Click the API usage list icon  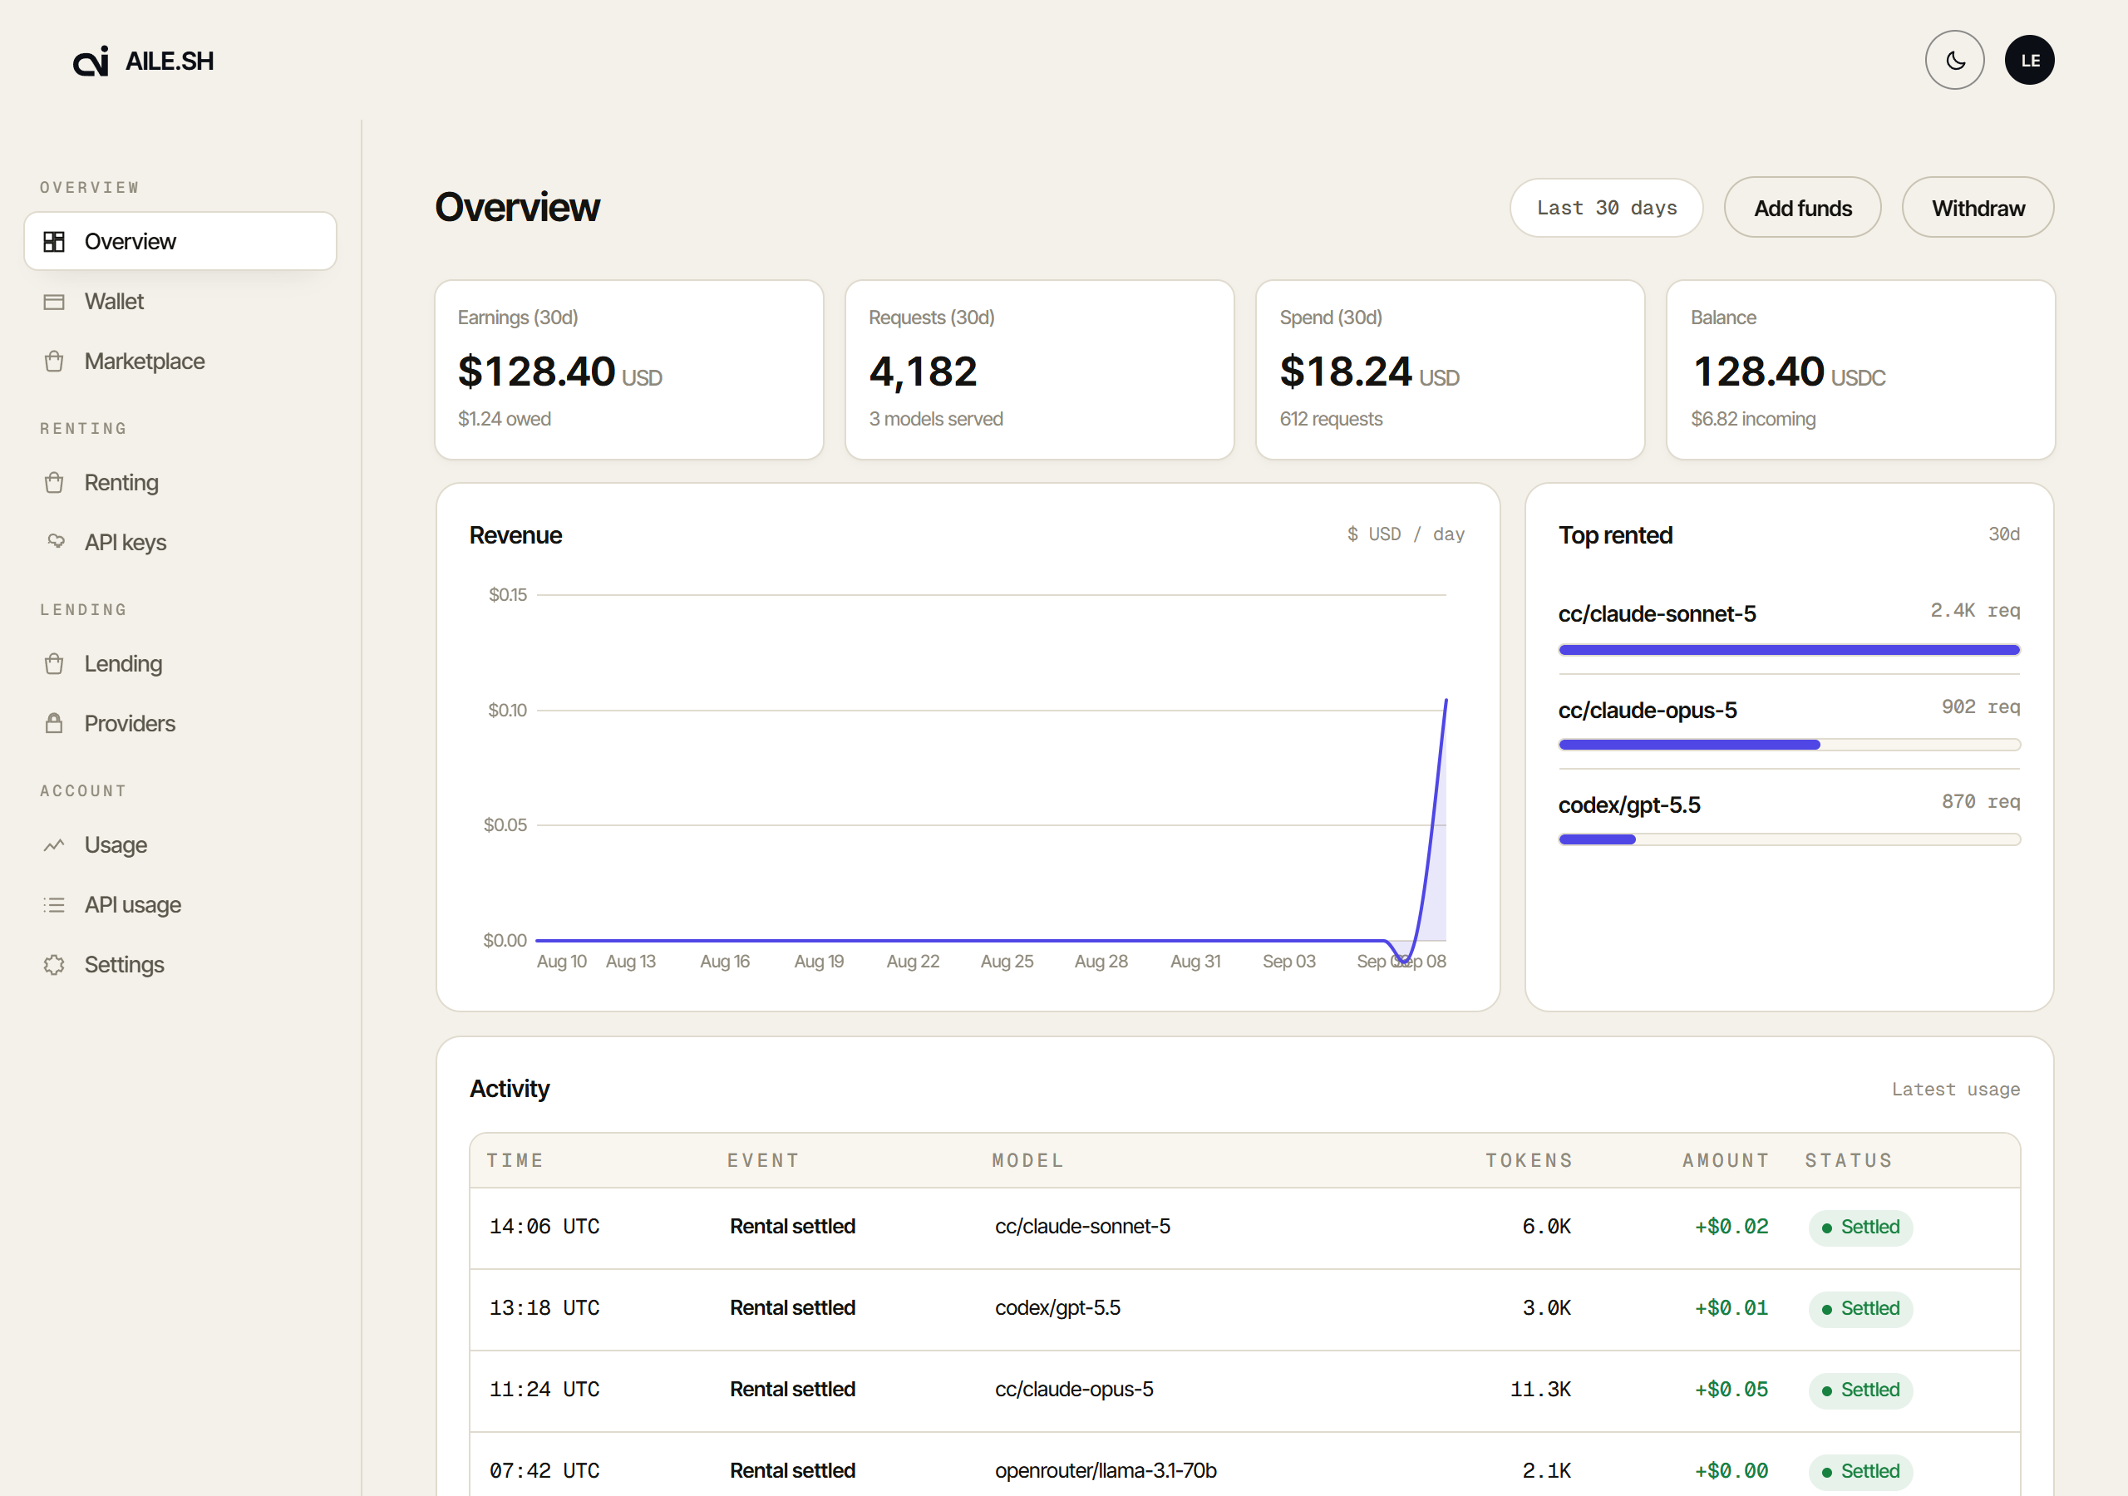55,904
